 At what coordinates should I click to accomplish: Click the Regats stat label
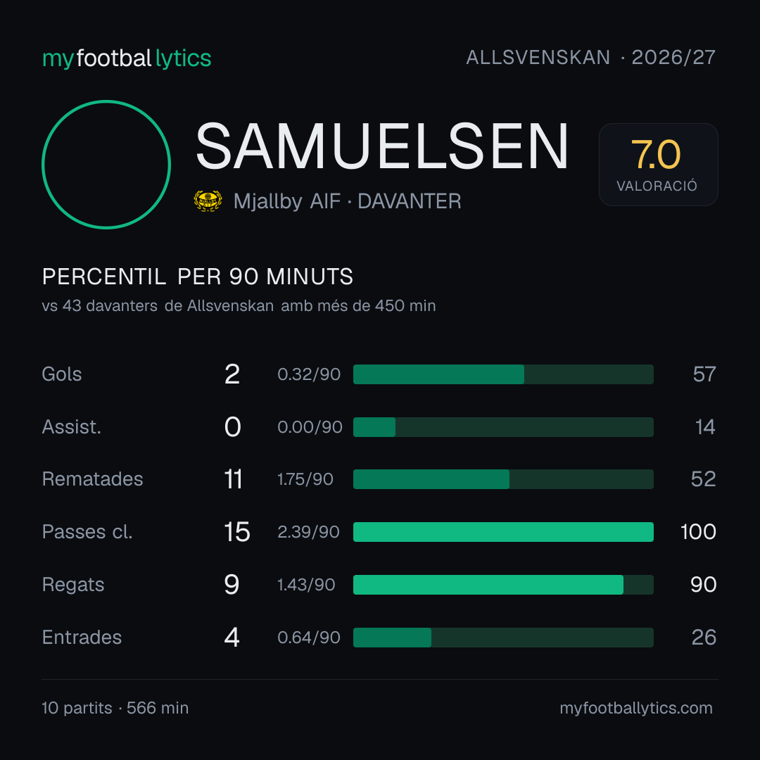pos(73,585)
